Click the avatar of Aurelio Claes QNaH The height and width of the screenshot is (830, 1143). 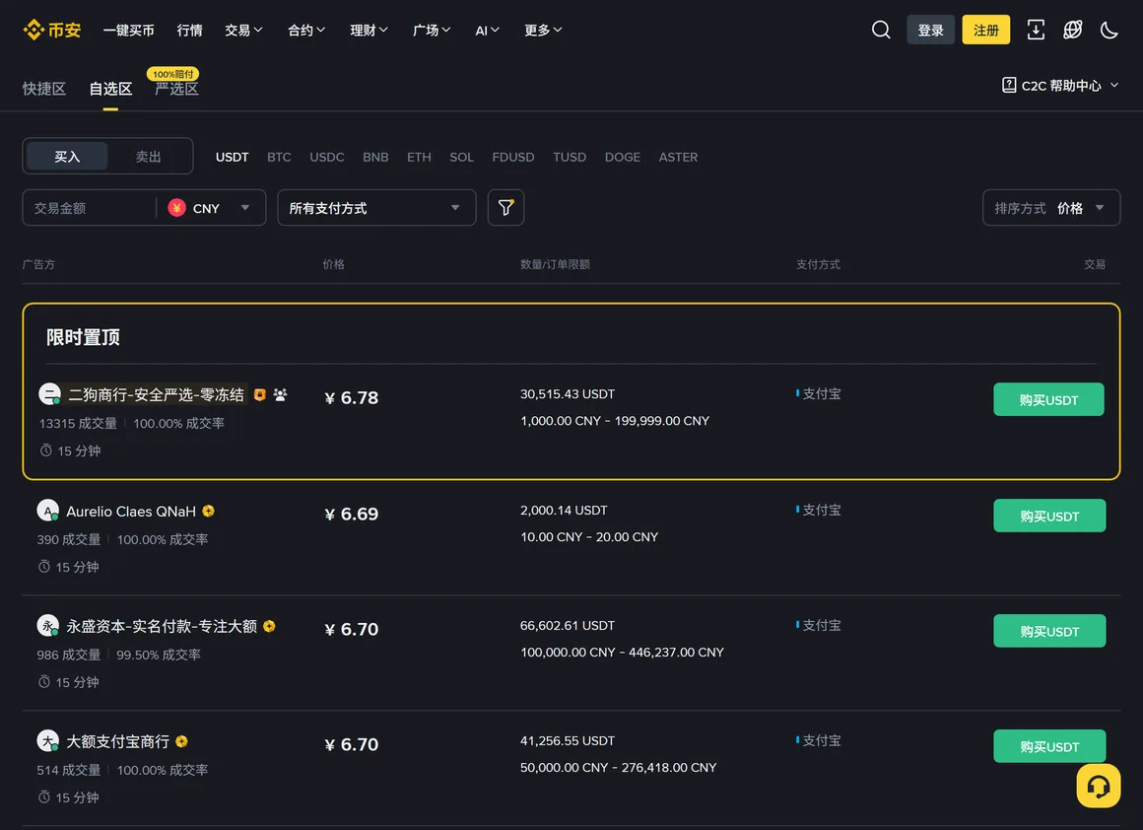(47, 511)
